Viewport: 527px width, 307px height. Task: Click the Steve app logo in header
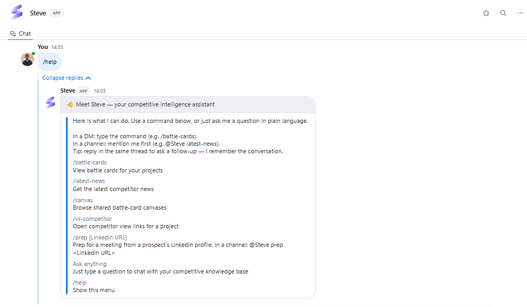point(17,12)
